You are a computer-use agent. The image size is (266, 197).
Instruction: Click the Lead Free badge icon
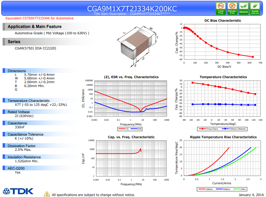coord(220,8)
